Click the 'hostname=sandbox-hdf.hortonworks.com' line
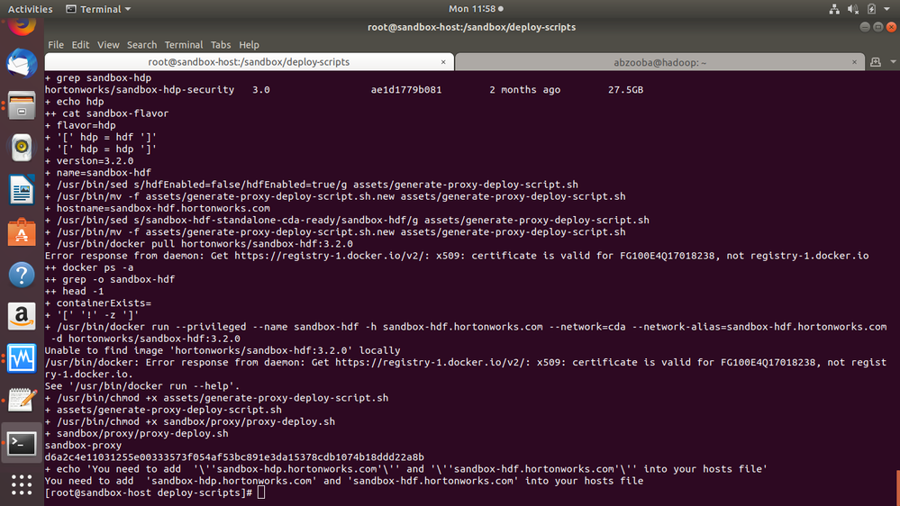 click(158, 208)
